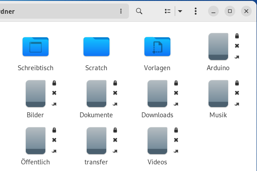Screen dimensions: 257x171
Task: Click the Bilder label
Action: (x=35, y=115)
